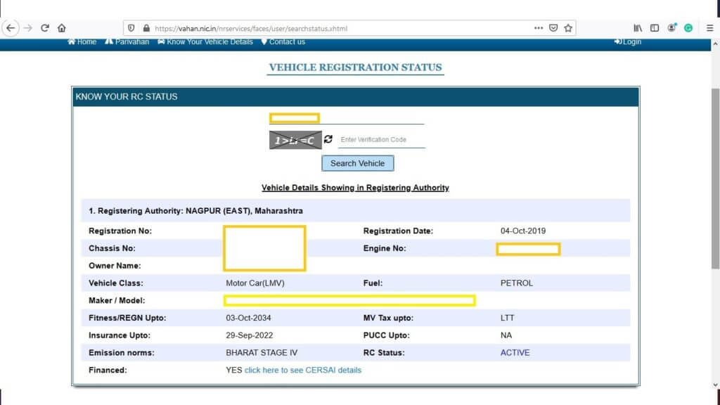Click the Grammarly extension icon
Image resolution: width=720 pixels, height=405 pixels.
[x=689, y=28]
